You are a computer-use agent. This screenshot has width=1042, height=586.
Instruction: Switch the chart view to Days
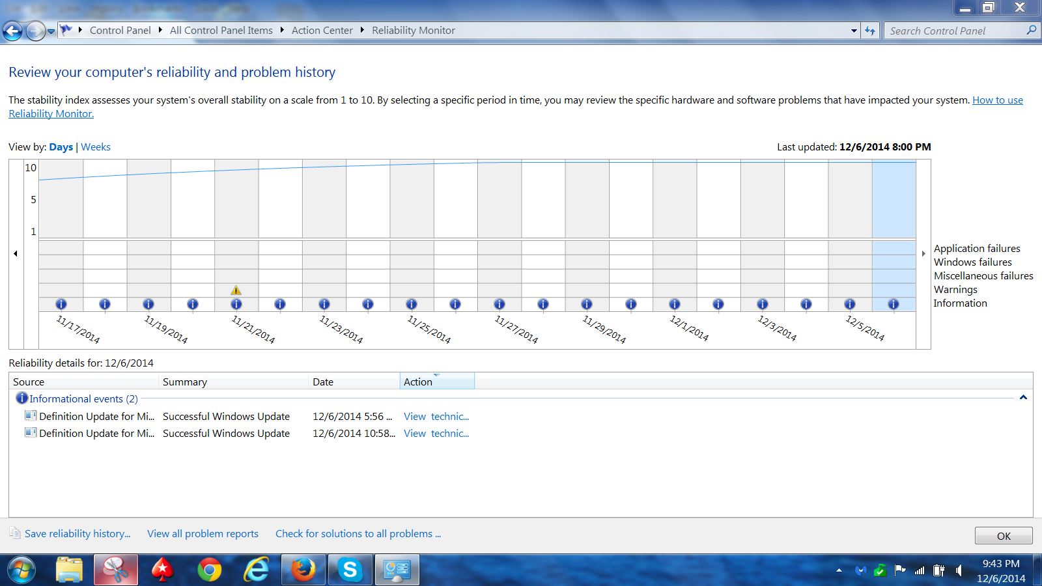[x=61, y=147]
